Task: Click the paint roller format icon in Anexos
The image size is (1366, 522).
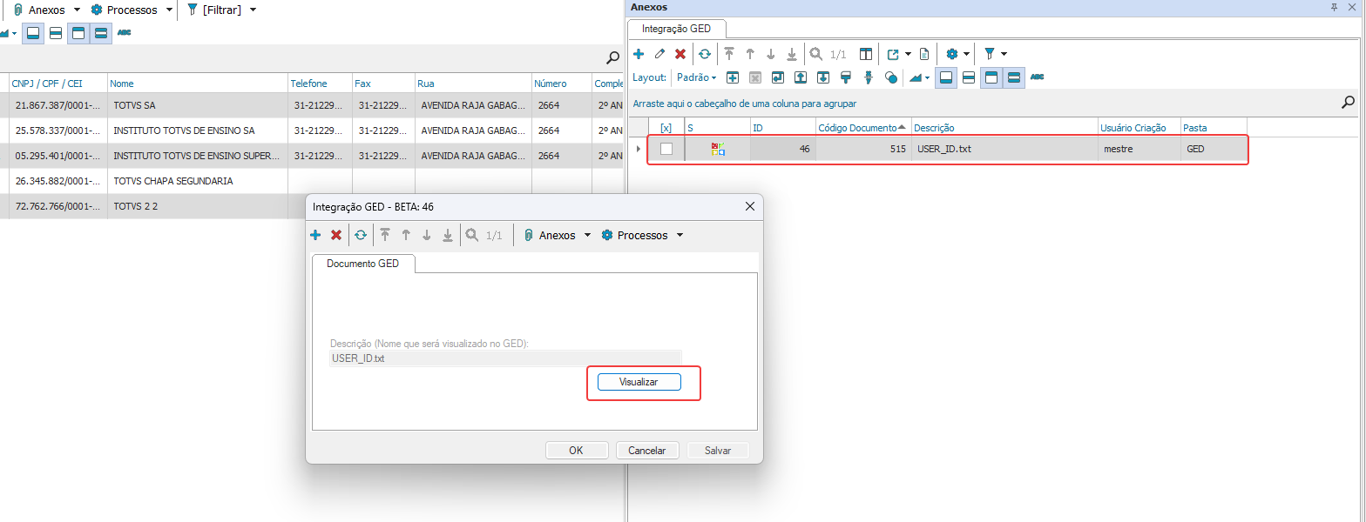Action: point(845,77)
